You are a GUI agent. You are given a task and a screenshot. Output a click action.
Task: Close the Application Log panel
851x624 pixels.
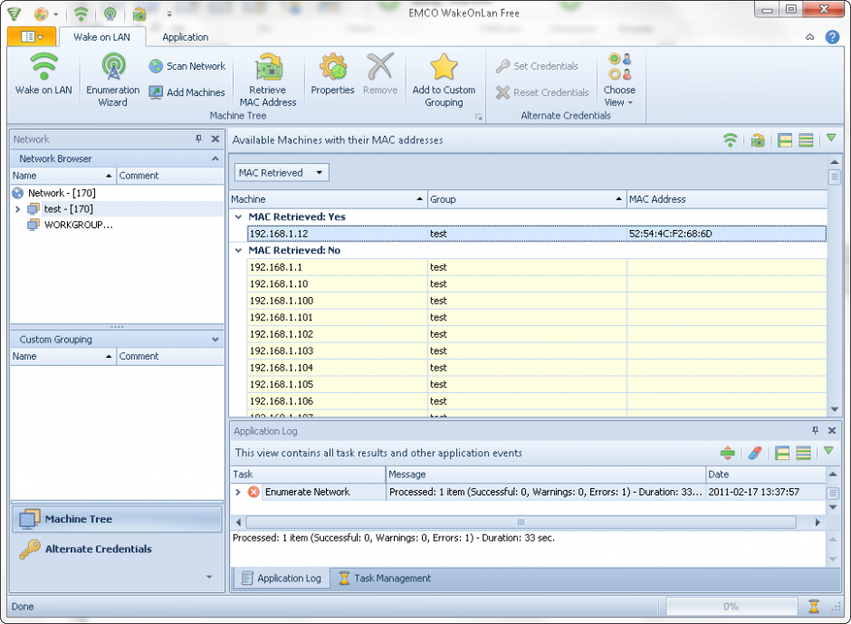(x=832, y=430)
